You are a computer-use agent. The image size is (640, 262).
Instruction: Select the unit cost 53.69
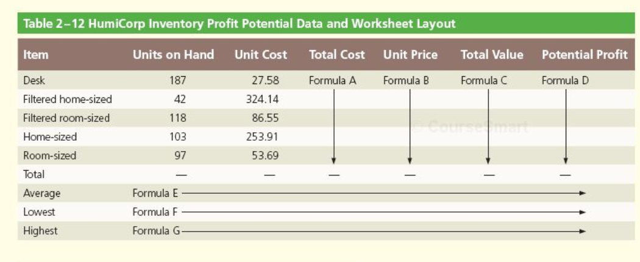click(265, 155)
